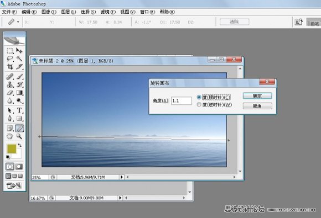Close the 旋转画布 dialog

tap(267, 82)
